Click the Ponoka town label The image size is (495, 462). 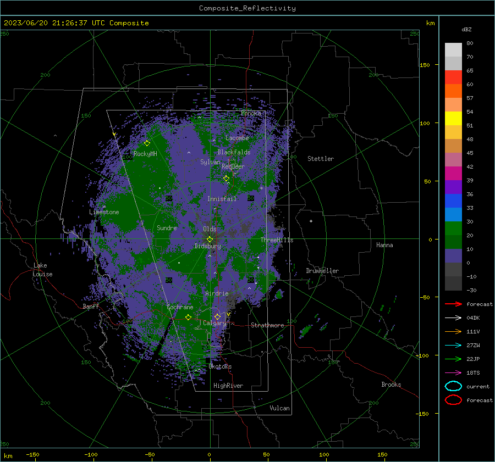251,113
